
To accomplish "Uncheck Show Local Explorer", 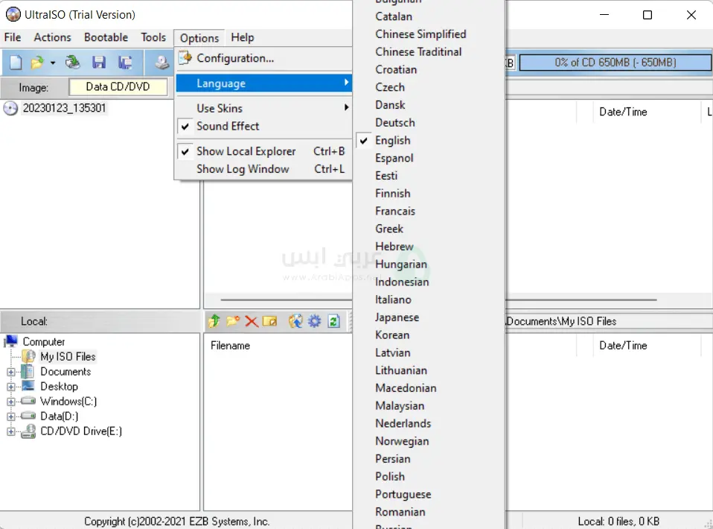I will coord(246,151).
